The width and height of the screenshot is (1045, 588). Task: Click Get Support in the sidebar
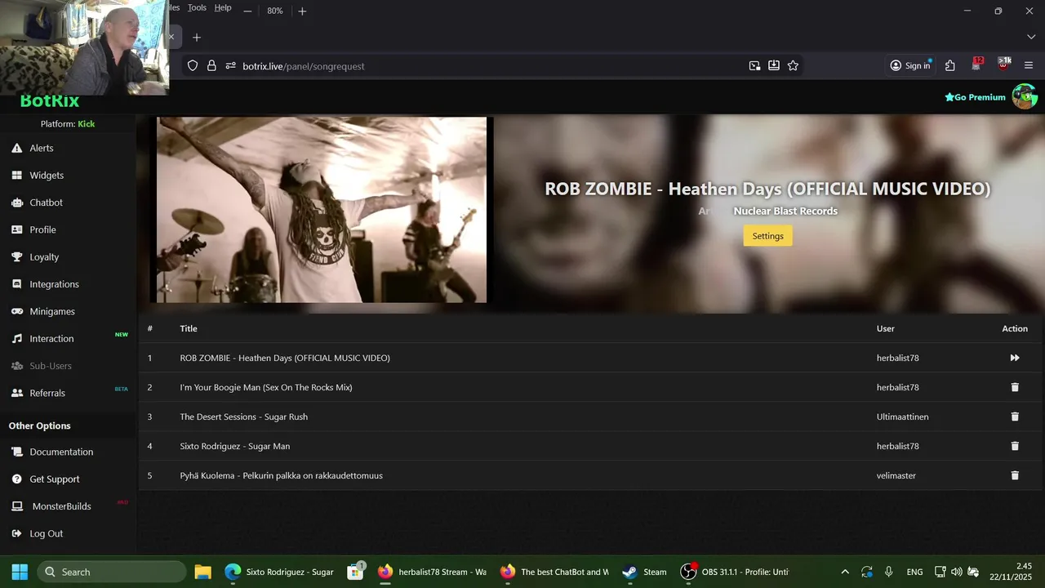coord(55,479)
